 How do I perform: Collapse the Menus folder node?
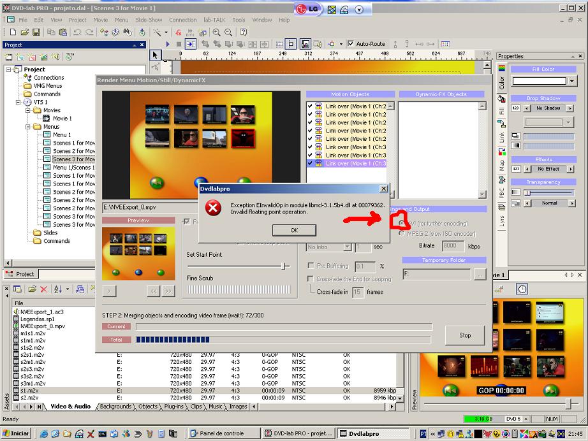[28, 127]
